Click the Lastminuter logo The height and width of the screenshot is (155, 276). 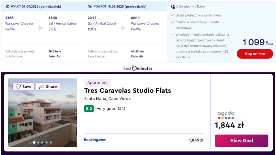coord(138,68)
